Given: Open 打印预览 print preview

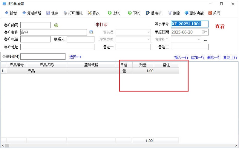Looking at the screenshot, I should [x=73, y=13].
